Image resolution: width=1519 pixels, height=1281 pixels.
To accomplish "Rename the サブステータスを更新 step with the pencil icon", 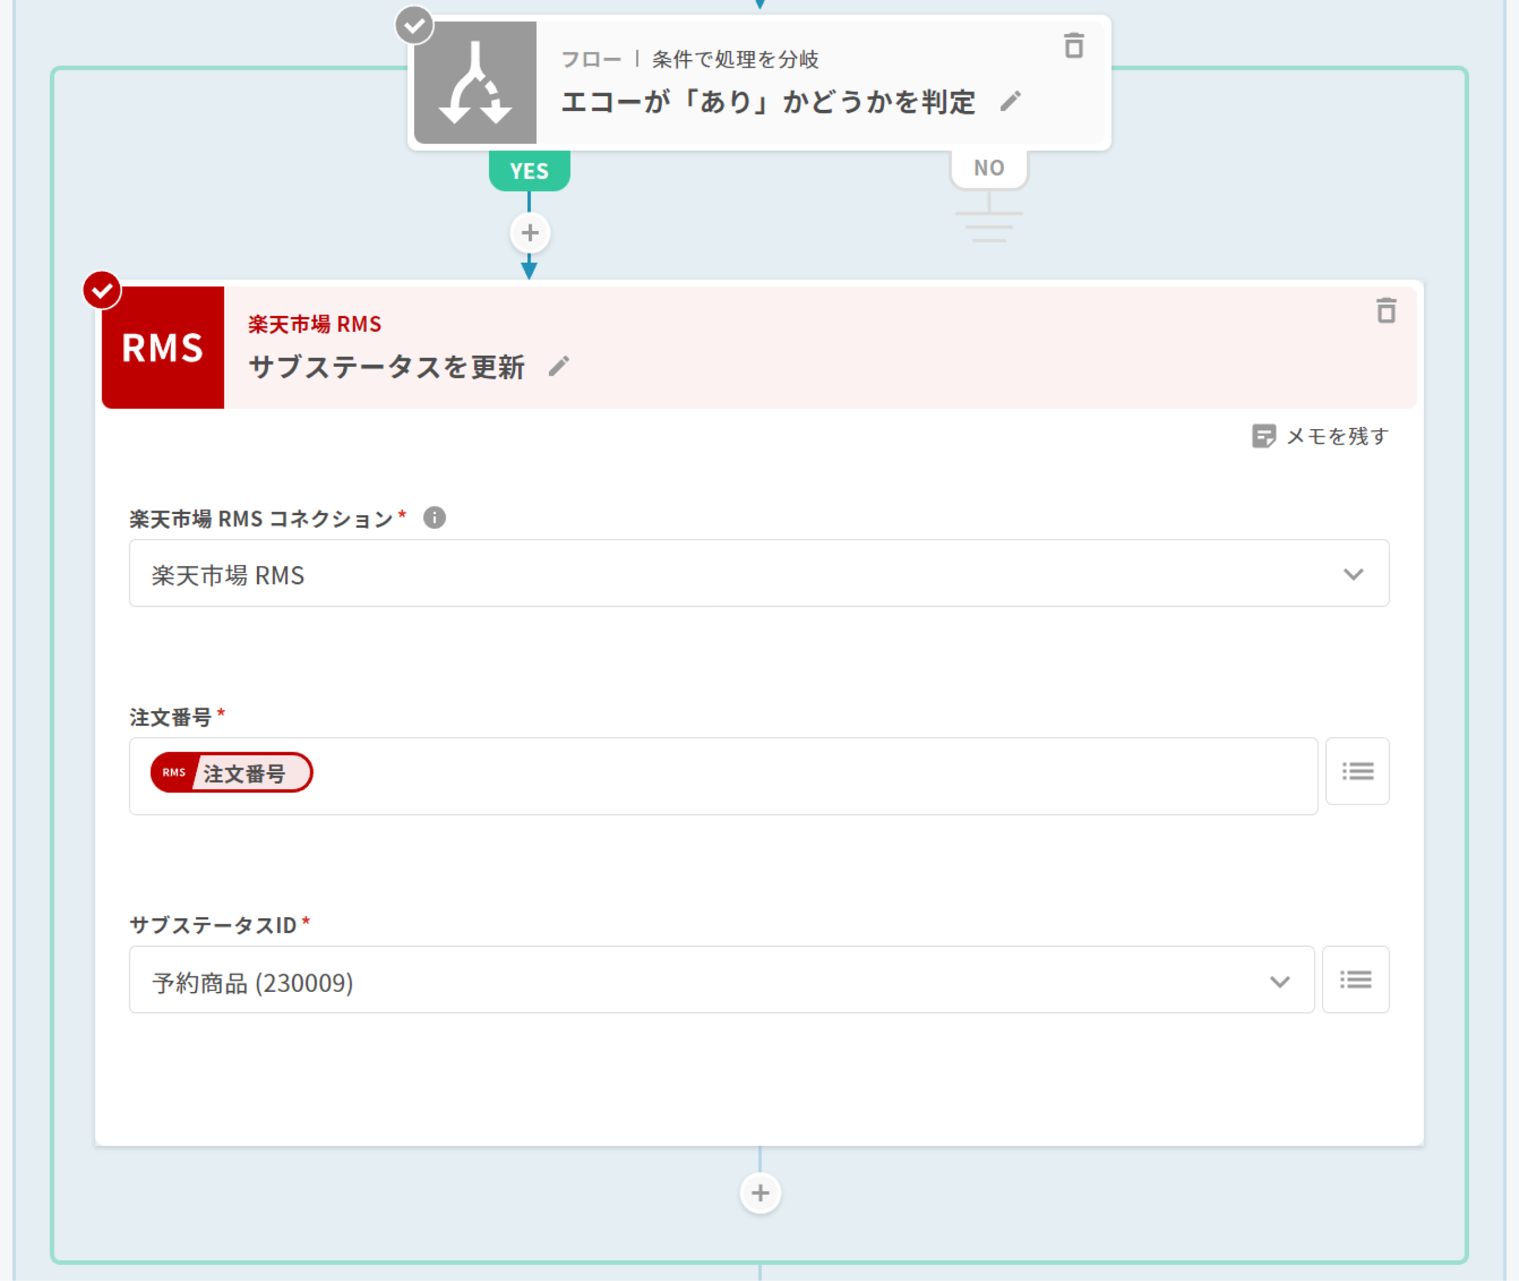I will point(558,367).
